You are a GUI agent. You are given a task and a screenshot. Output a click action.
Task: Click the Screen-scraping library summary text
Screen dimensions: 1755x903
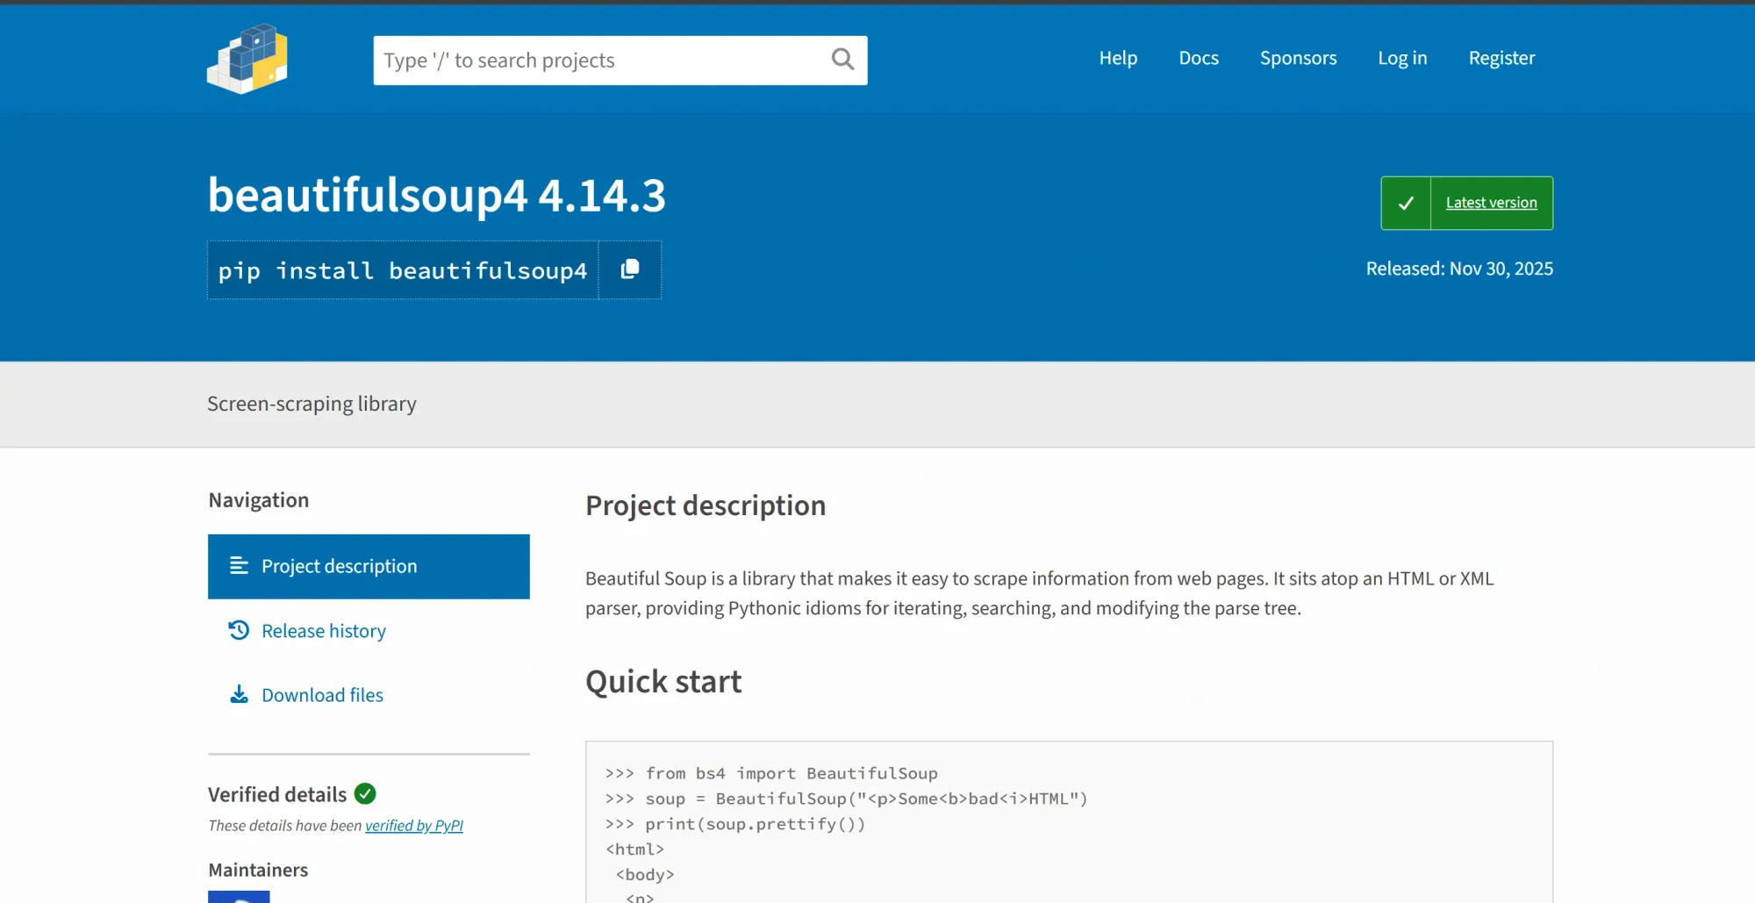pyautogui.click(x=312, y=404)
